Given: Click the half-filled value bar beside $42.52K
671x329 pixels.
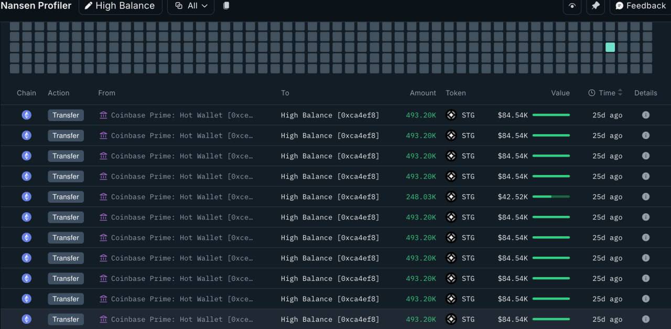Looking at the screenshot, I should [551, 197].
